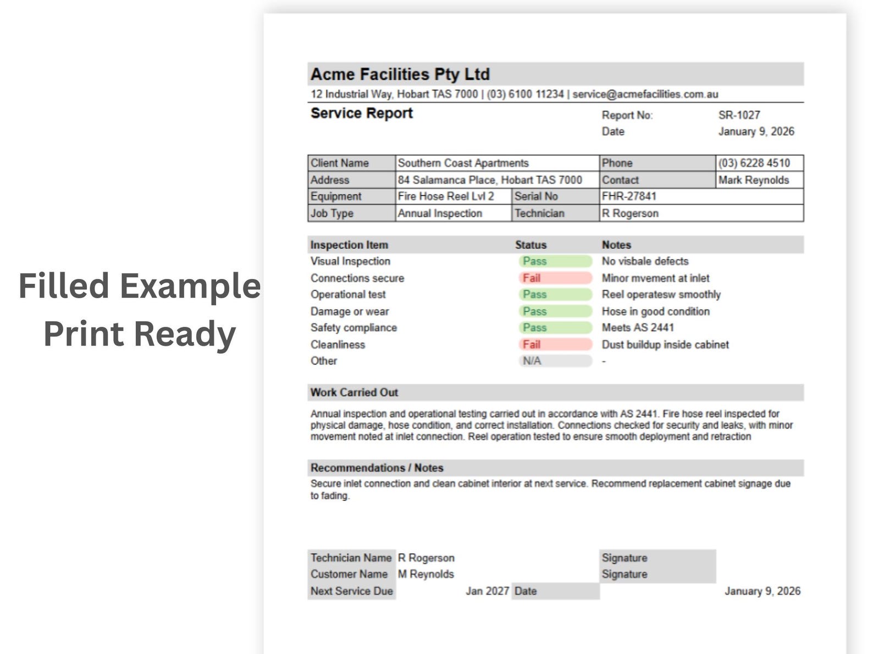Click the 'Service Report' title
This screenshot has width=873, height=654.
pyautogui.click(x=361, y=113)
